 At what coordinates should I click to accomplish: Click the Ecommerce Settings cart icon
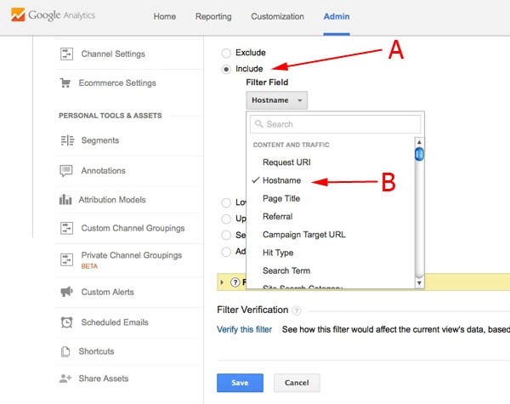pos(65,83)
